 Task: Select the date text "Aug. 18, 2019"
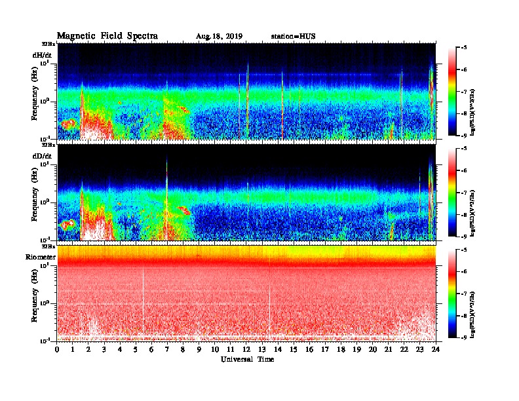(x=219, y=37)
